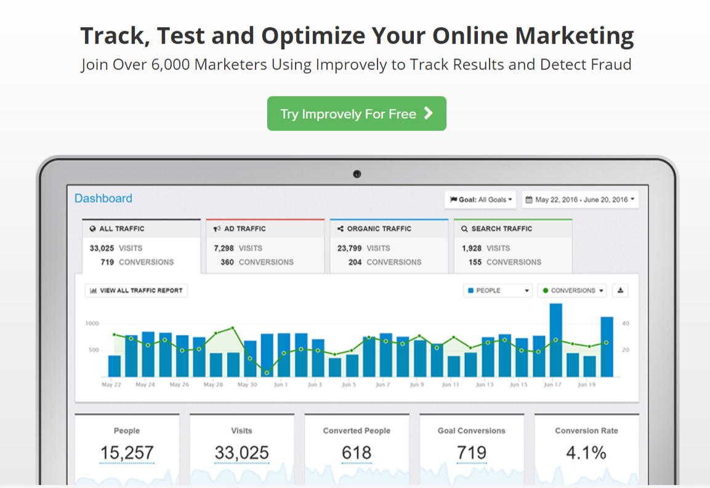
Task: Click the blue People color swatch
Action: (471, 290)
